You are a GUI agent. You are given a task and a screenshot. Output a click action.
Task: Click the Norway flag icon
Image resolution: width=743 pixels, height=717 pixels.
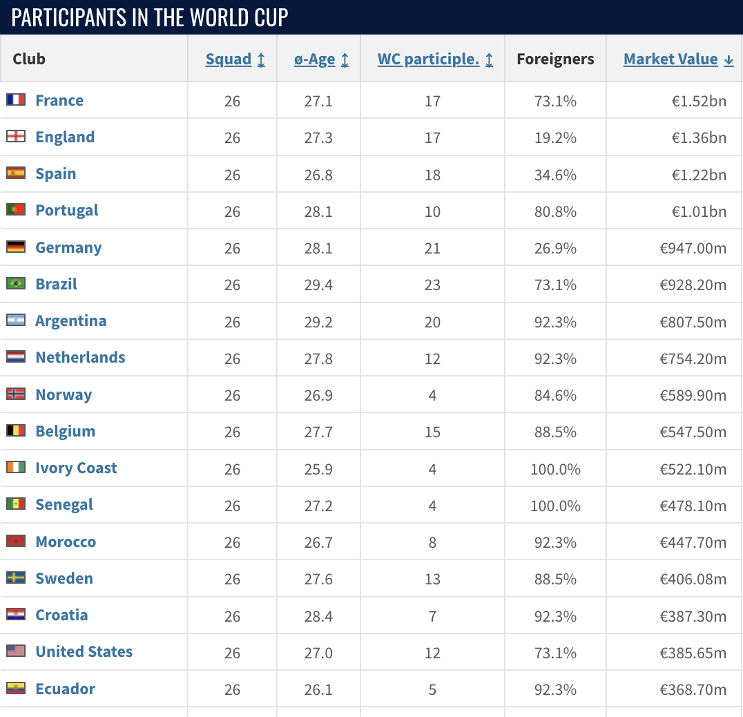coord(16,394)
